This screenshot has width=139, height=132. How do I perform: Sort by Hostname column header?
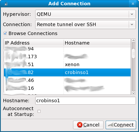97,43
